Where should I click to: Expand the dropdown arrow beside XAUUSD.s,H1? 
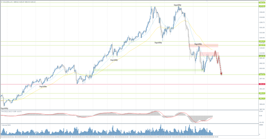pyautogui.click(x=2, y=2)
